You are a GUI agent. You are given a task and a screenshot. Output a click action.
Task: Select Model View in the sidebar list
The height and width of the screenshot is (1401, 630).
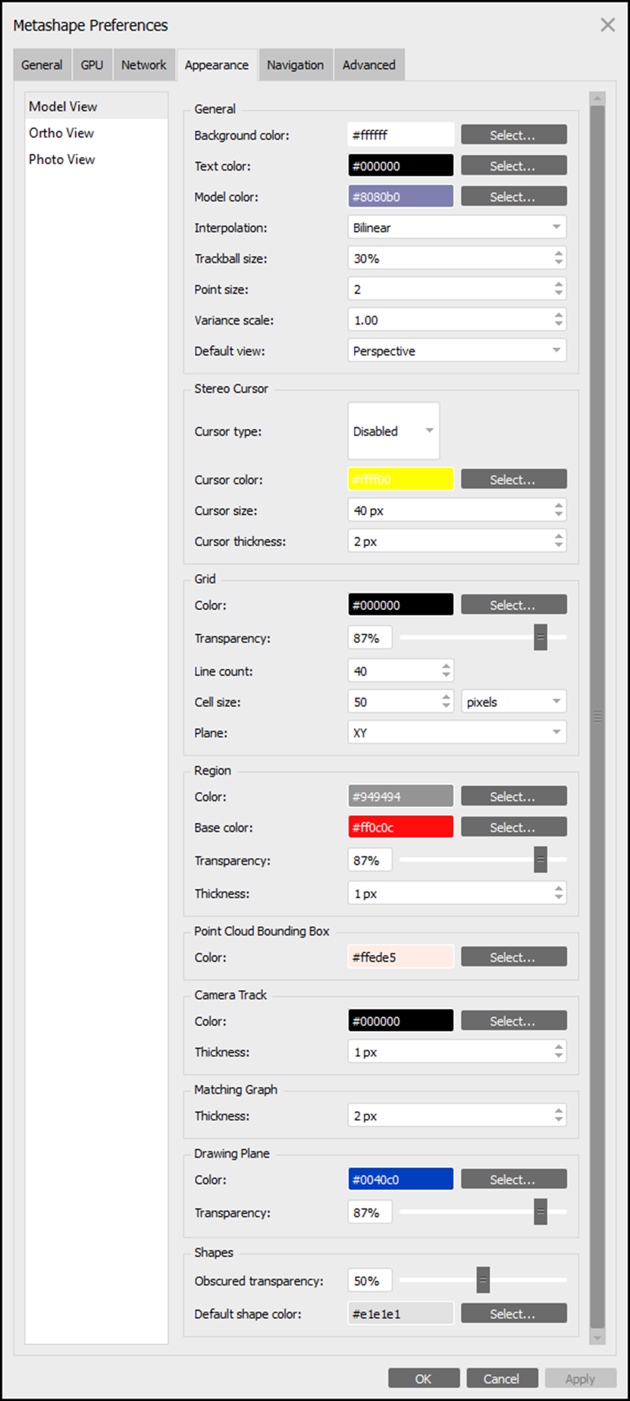(x=96, y=106)
